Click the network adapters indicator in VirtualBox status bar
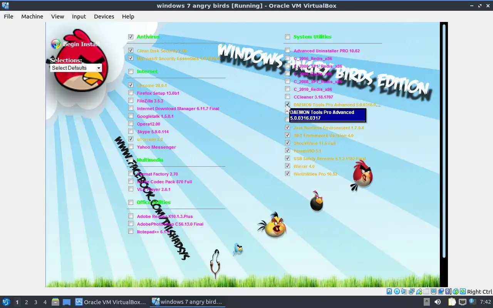Viewport: 493px width, 308px height. pyautogui.click(x=411, y=291)
